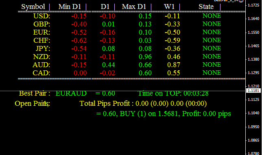Viewport: 262px width, 155px height.
Task: Click GBP Min D1 value -0.40
Action: coord(79,24)
